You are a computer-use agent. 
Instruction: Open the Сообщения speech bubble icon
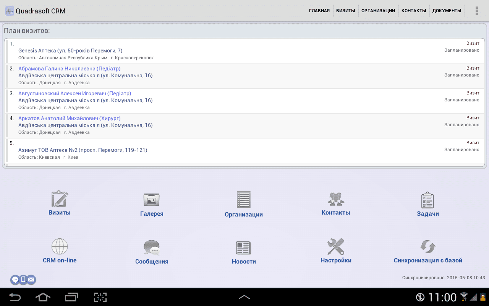(x=152, y=247)
